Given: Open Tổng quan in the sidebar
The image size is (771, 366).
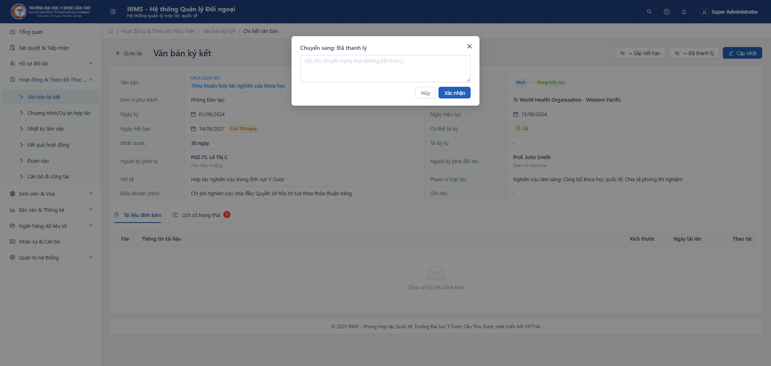Looking at the screenshot, I should tap(31, 32).
